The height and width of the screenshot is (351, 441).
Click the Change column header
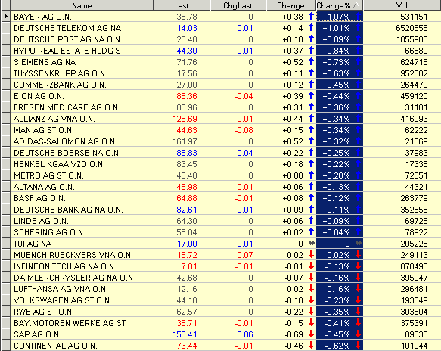pos(290,5)
